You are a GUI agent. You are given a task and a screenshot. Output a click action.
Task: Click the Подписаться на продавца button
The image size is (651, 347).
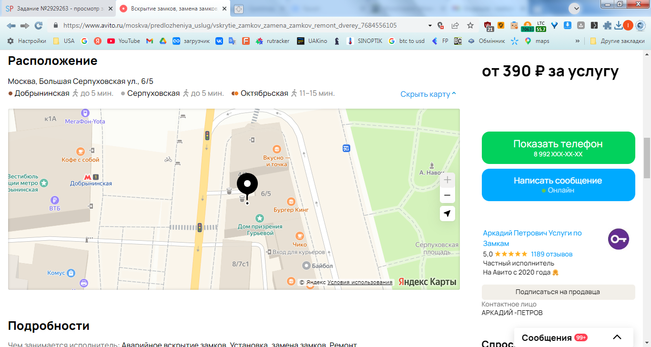click(558, 292)
